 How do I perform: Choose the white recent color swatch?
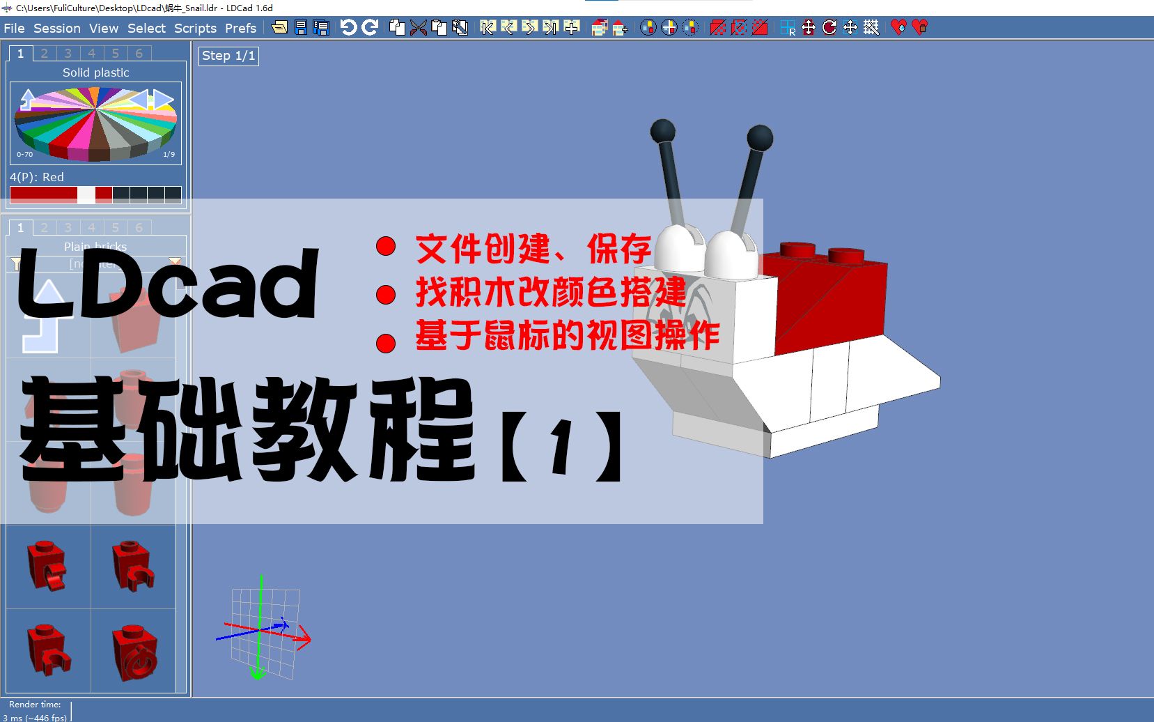click(x=86, y=194)
